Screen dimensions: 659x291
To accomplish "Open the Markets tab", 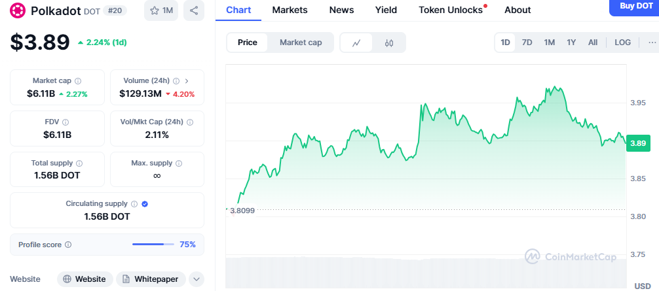I will (290, 10).
